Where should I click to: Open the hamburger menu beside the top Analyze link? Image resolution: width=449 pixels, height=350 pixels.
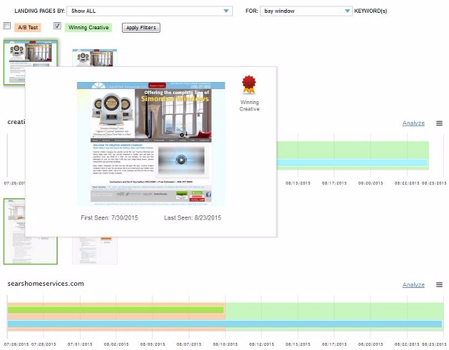pos(439,123)
